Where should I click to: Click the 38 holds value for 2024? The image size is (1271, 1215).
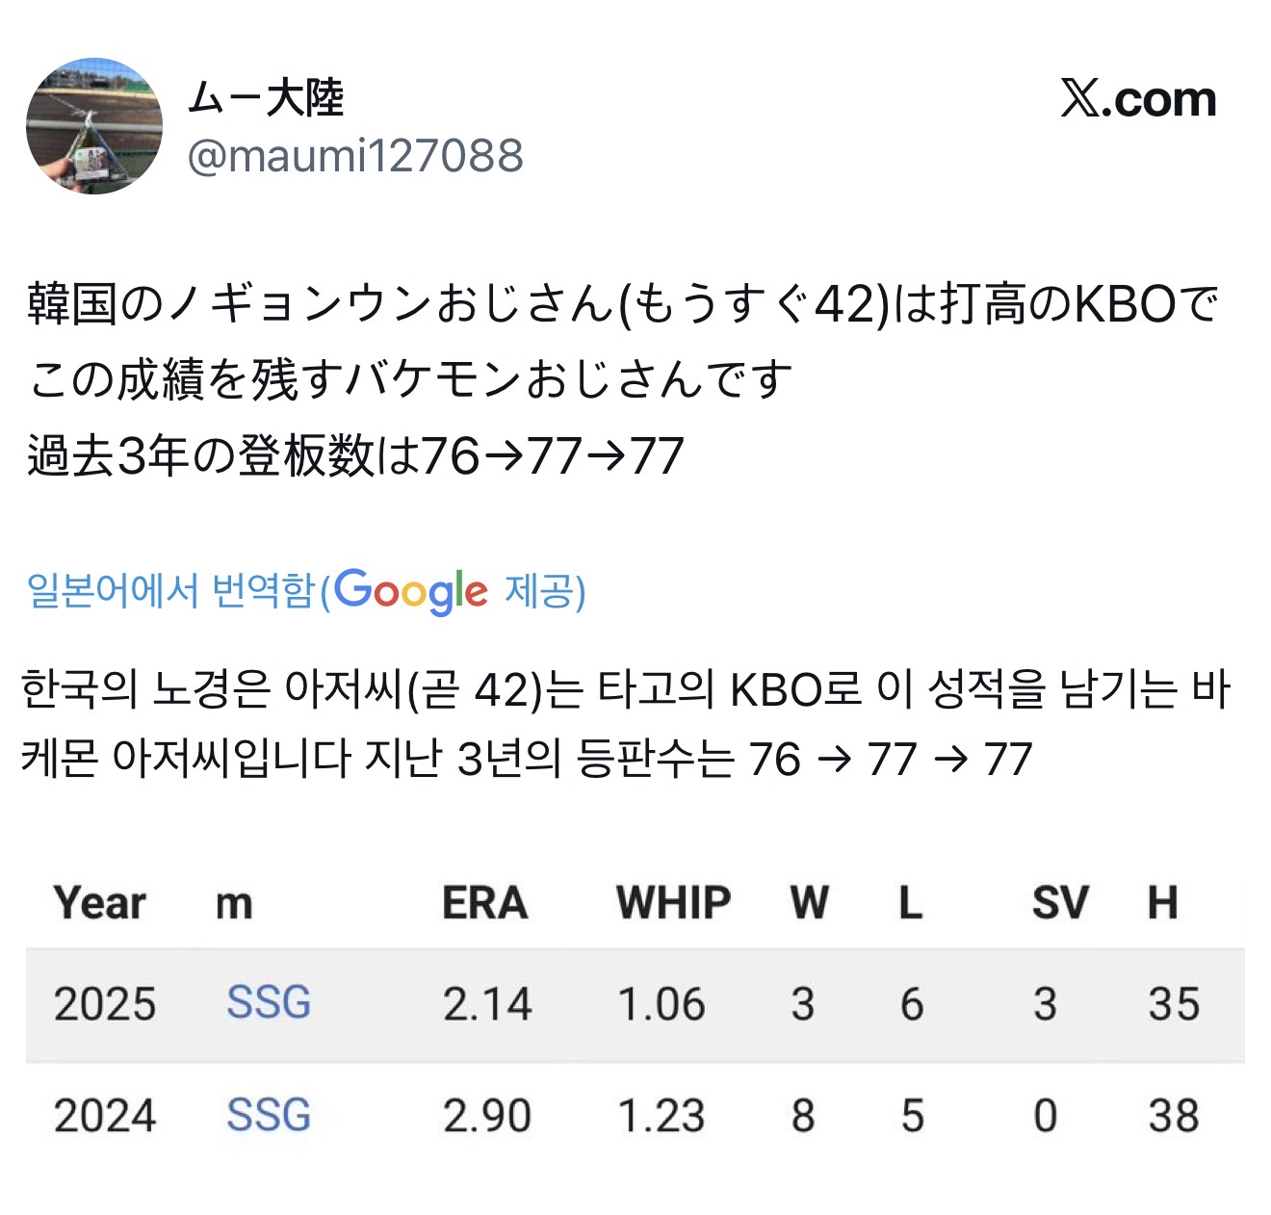tap(1174, 1116)
